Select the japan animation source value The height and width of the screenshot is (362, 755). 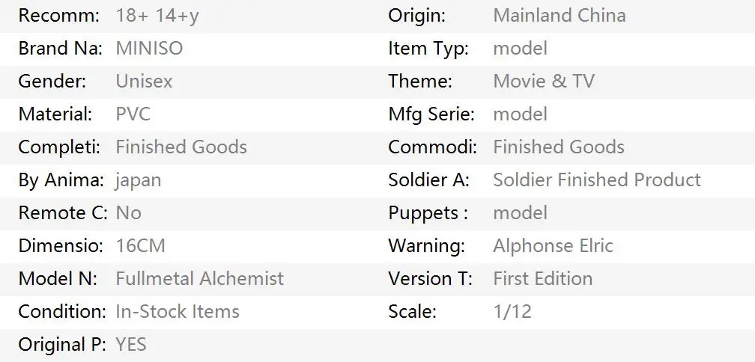pyautogui.click(x=139, y=181)
